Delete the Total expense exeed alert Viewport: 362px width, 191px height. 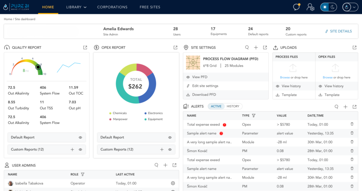coord(352,124)
